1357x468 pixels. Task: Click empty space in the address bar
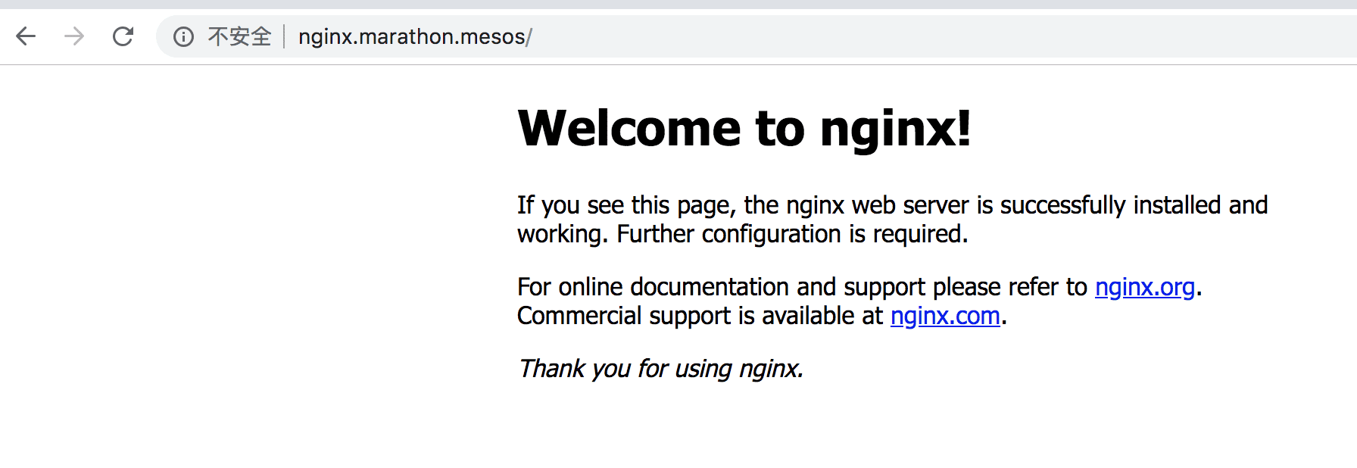tap(909, 36)
